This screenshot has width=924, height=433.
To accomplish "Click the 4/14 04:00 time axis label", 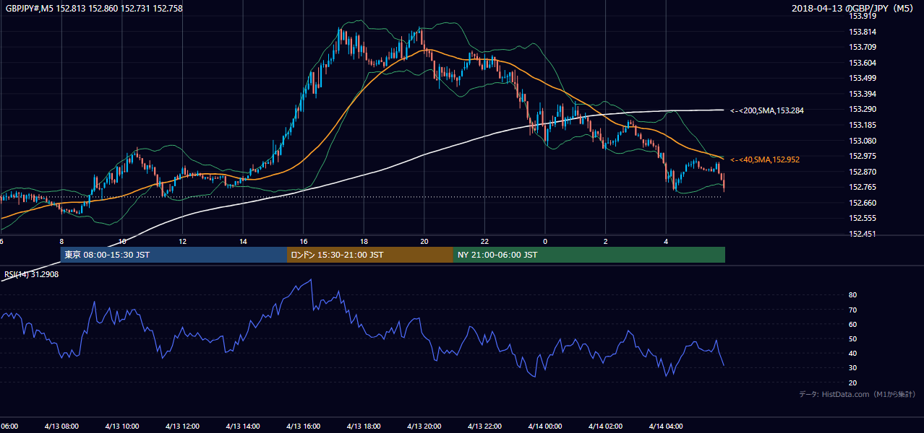I will click(x=666, y=426).
